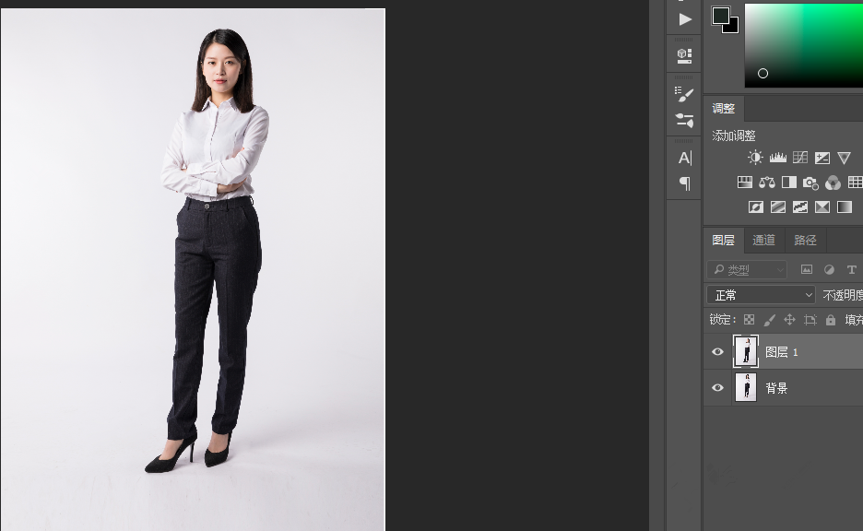Viewport: 863px width, 531px height.
Task: Toggle prevent artboard auto-nesting lock
Action: pos(810,320)
